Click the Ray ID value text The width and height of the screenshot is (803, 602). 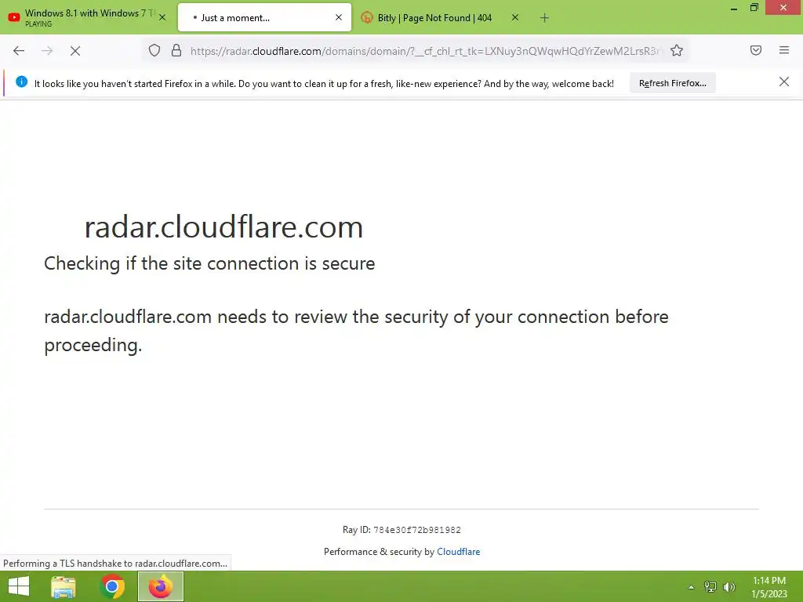[x=417, y=530]
